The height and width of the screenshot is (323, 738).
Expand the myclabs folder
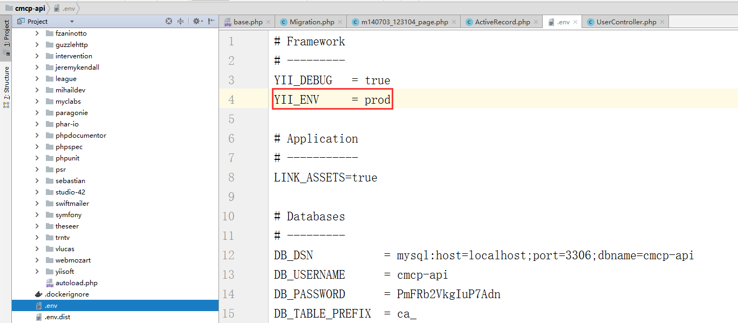pyautogui.click(x=37, y=101)
